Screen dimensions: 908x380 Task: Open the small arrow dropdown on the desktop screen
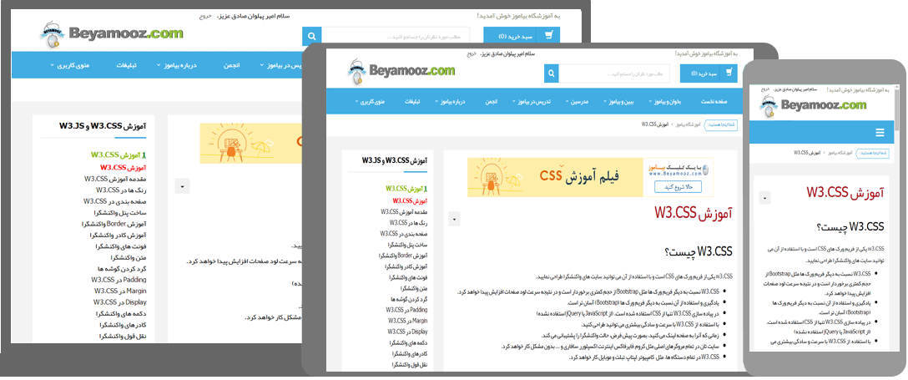181,186
